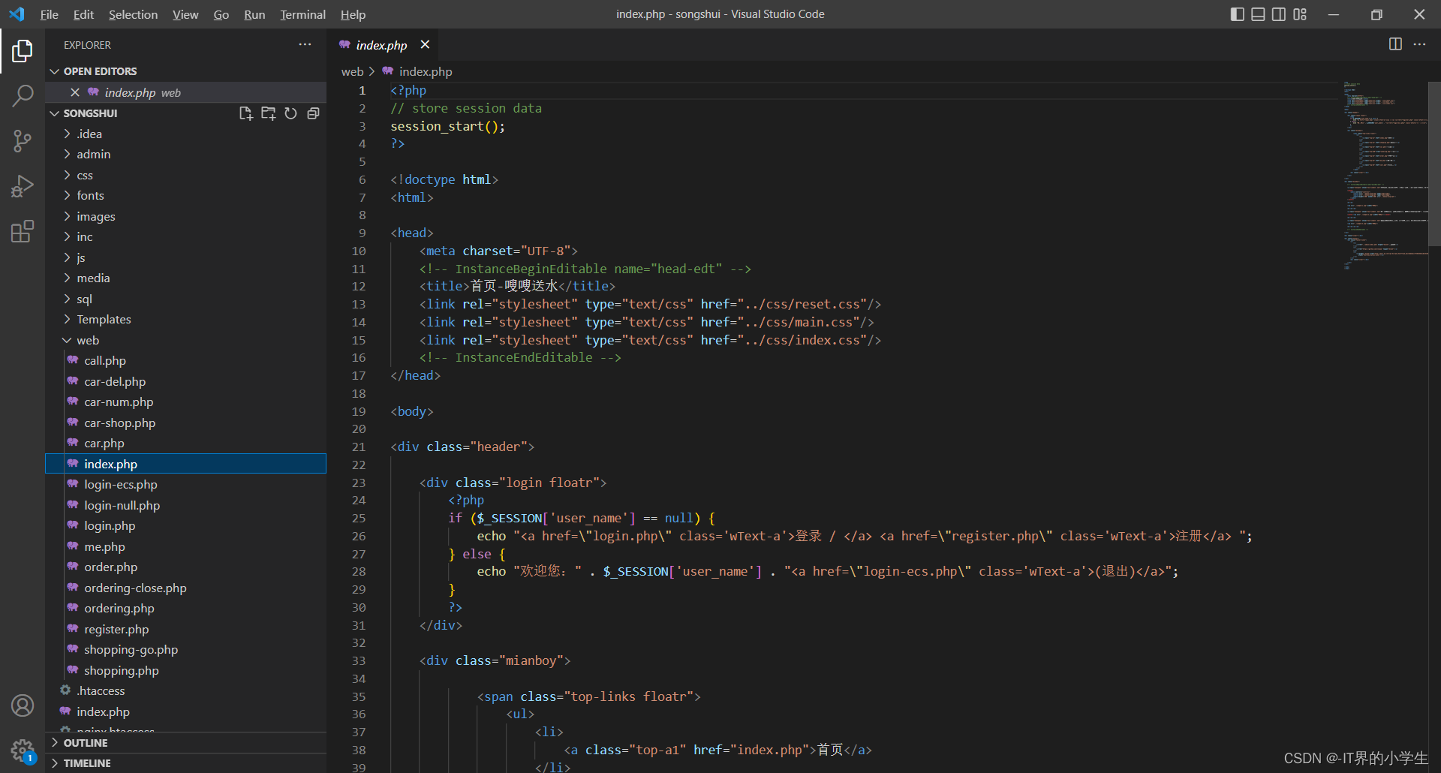
Task: Place cursor on session_start(); line
Action: 447,126
